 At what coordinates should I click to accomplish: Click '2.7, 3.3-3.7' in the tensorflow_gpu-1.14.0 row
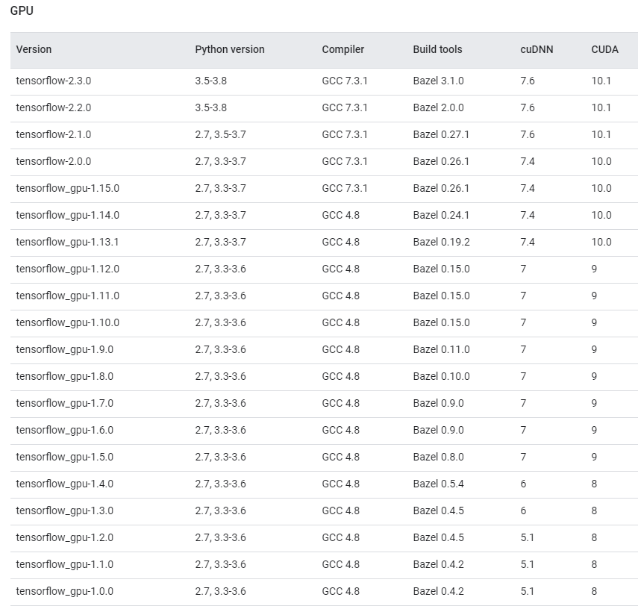point(220,215)
